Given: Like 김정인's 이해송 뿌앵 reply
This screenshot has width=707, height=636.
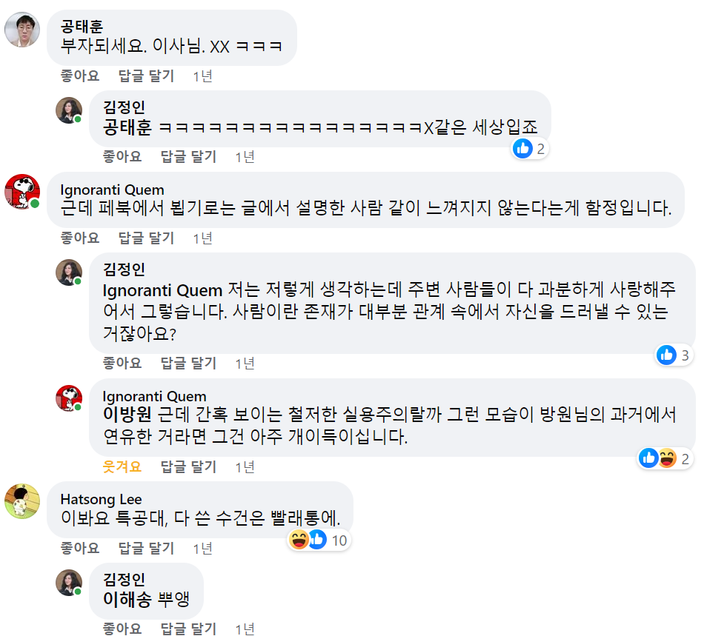Looking at the screenshot, I should point(123,629).
